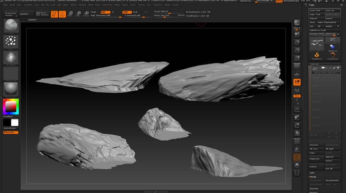346x193 pixels.
Task: Expand the Split section
Action: click(x=312, y=173)
